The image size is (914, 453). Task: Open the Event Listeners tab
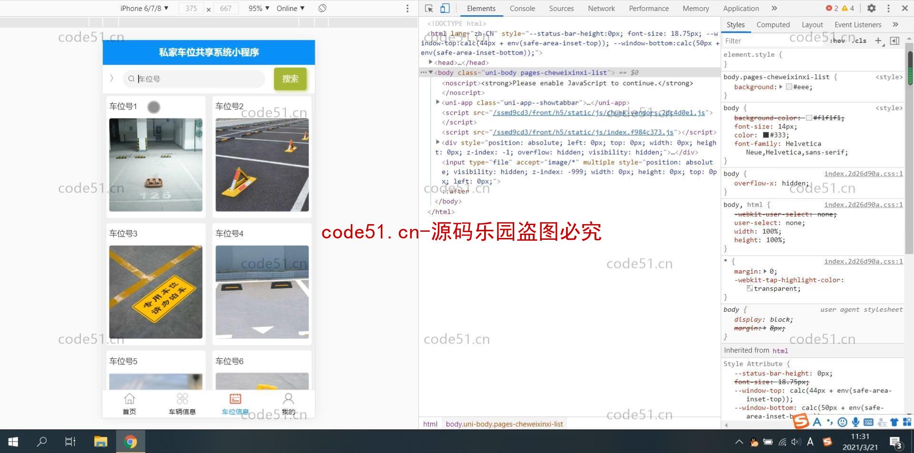pos(858,24)
